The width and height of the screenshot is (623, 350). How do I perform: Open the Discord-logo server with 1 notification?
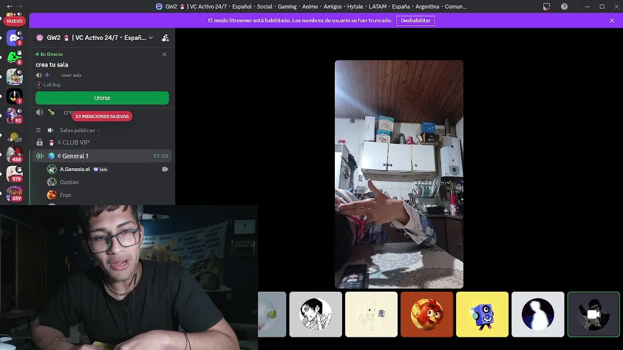15,38
